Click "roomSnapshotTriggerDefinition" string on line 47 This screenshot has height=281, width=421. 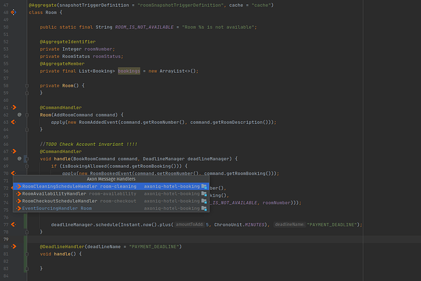coord(182,5)
